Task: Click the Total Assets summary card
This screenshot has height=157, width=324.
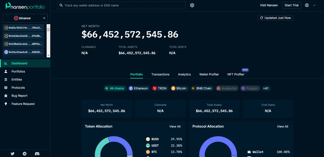Action: (214, 109)
